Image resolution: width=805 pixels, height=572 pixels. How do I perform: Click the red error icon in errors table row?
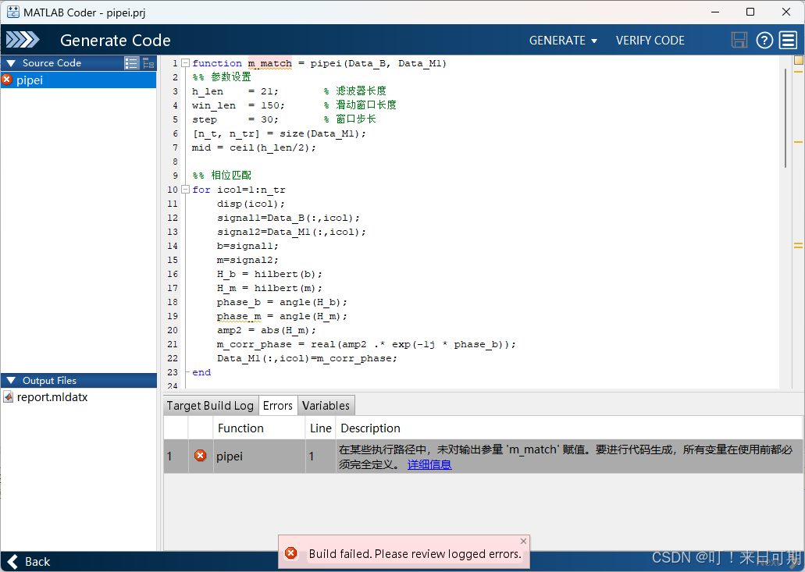tap(200, 456)
